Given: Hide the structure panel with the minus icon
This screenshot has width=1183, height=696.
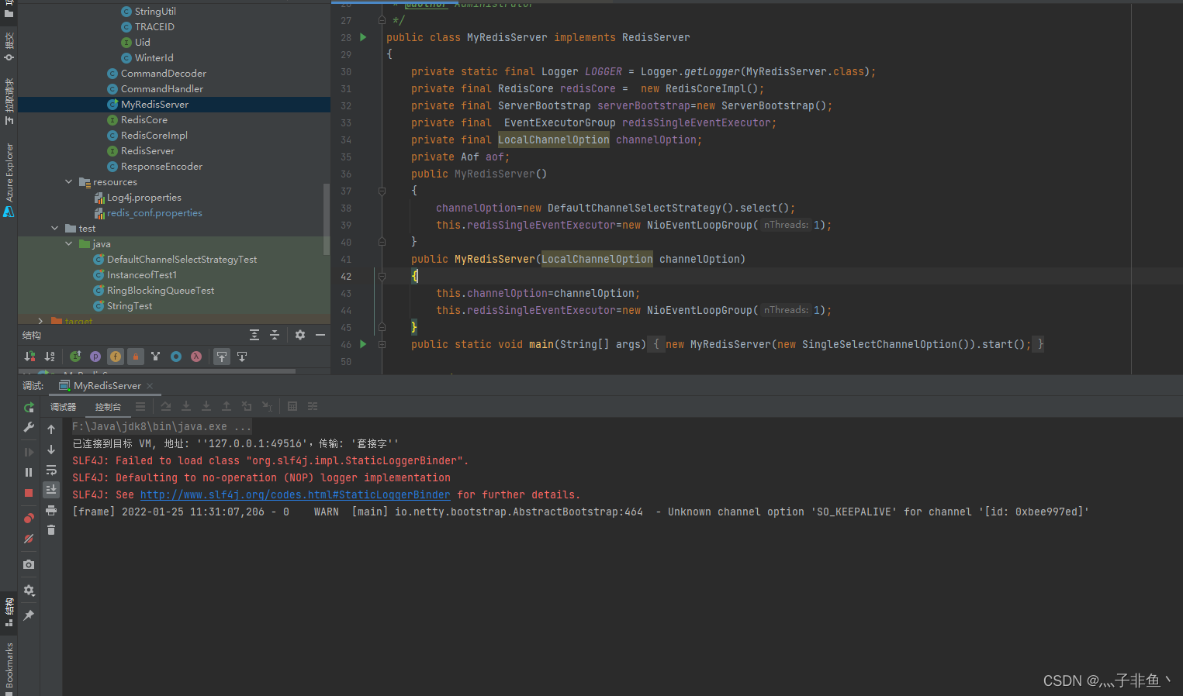Looking at the screenshot, I should tap(320, 335).
